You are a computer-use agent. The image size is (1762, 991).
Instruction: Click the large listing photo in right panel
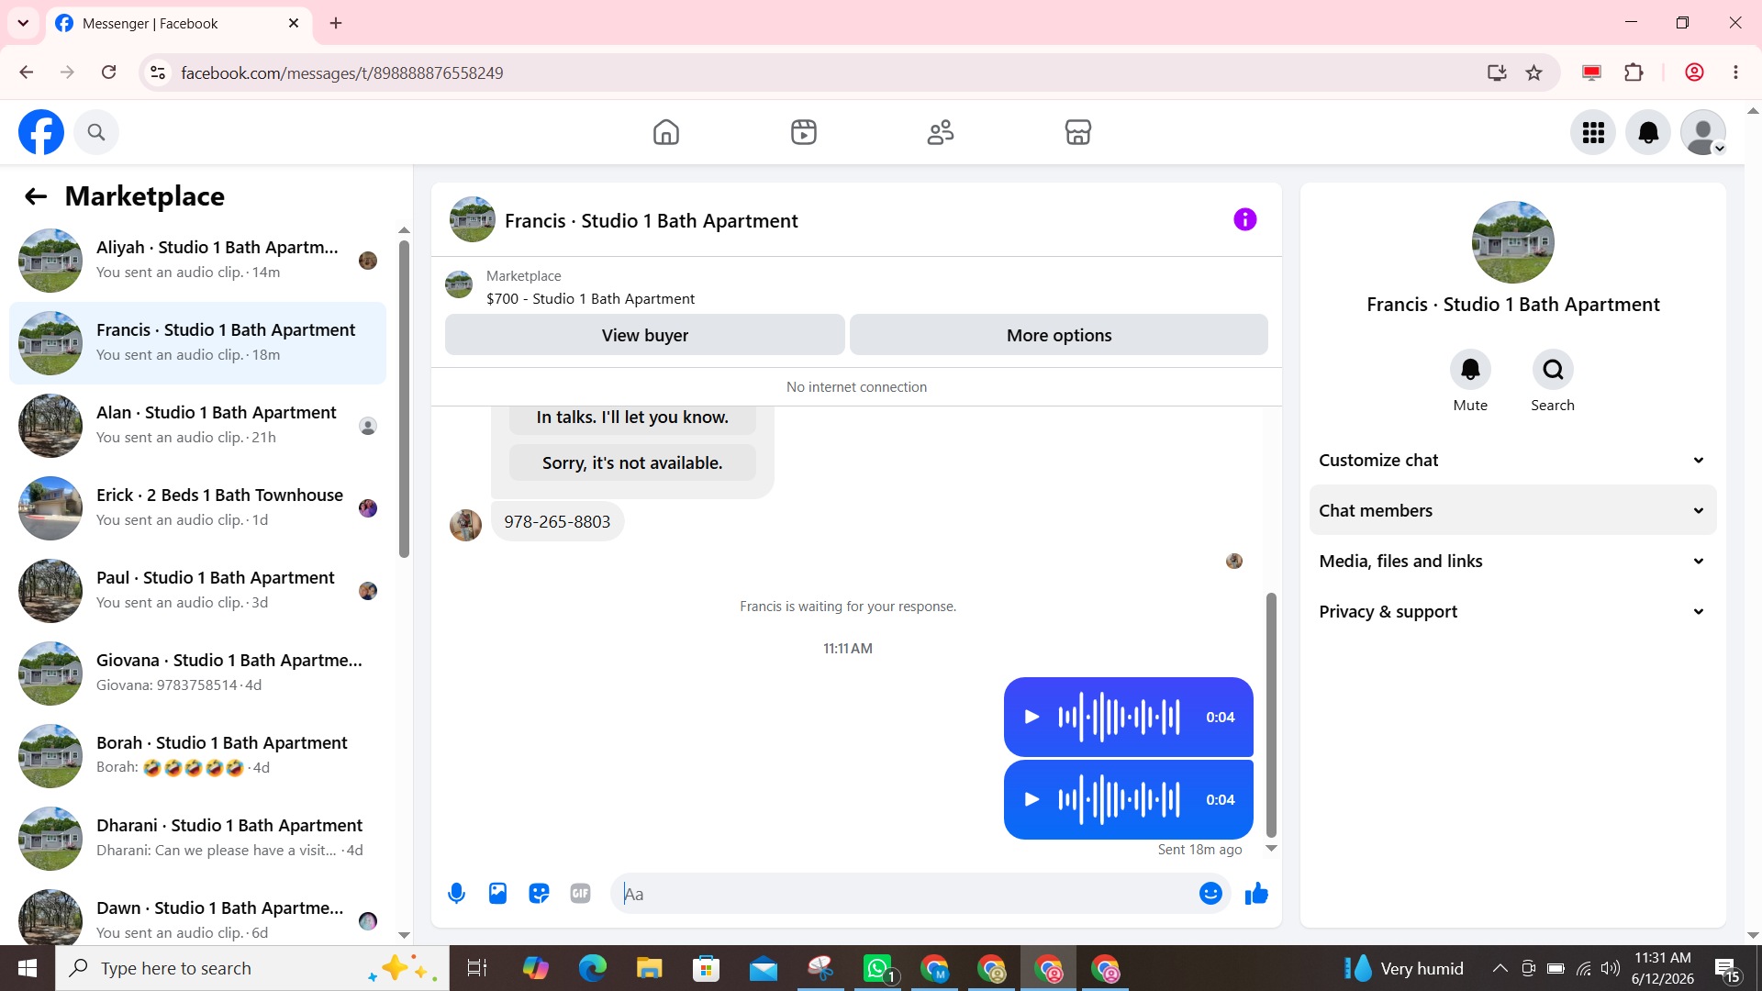coord(1512,242)
